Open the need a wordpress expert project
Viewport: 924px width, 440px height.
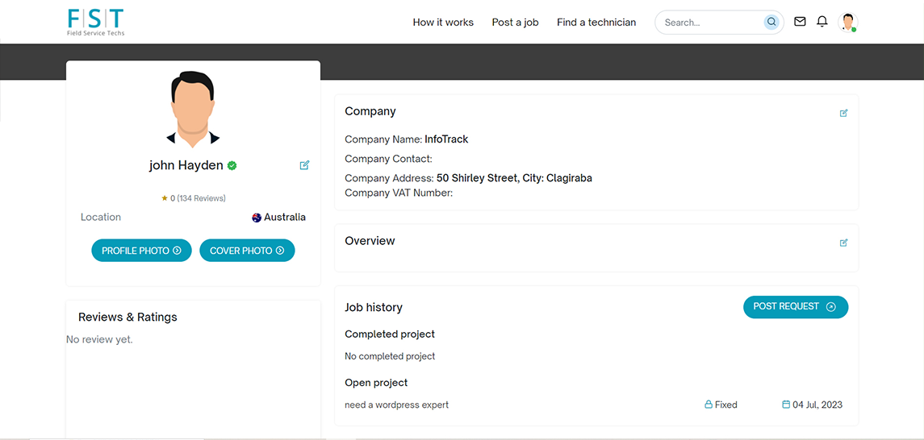(396, 405)
